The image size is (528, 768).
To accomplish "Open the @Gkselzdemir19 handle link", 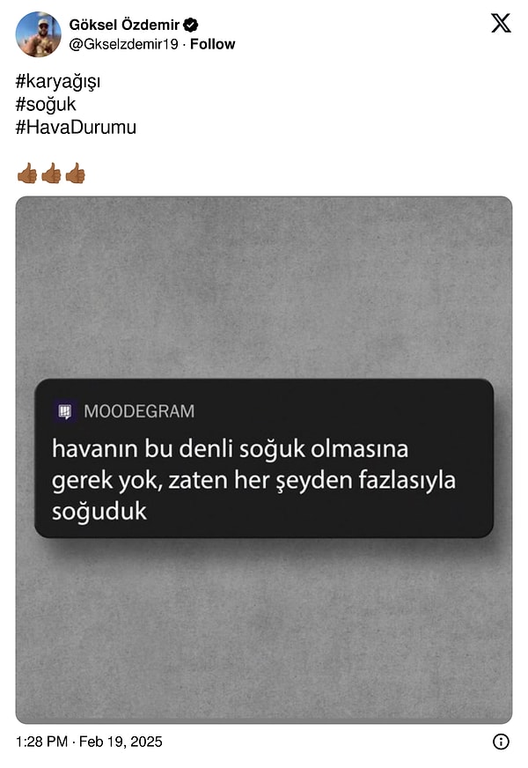I will click(124, 44).
